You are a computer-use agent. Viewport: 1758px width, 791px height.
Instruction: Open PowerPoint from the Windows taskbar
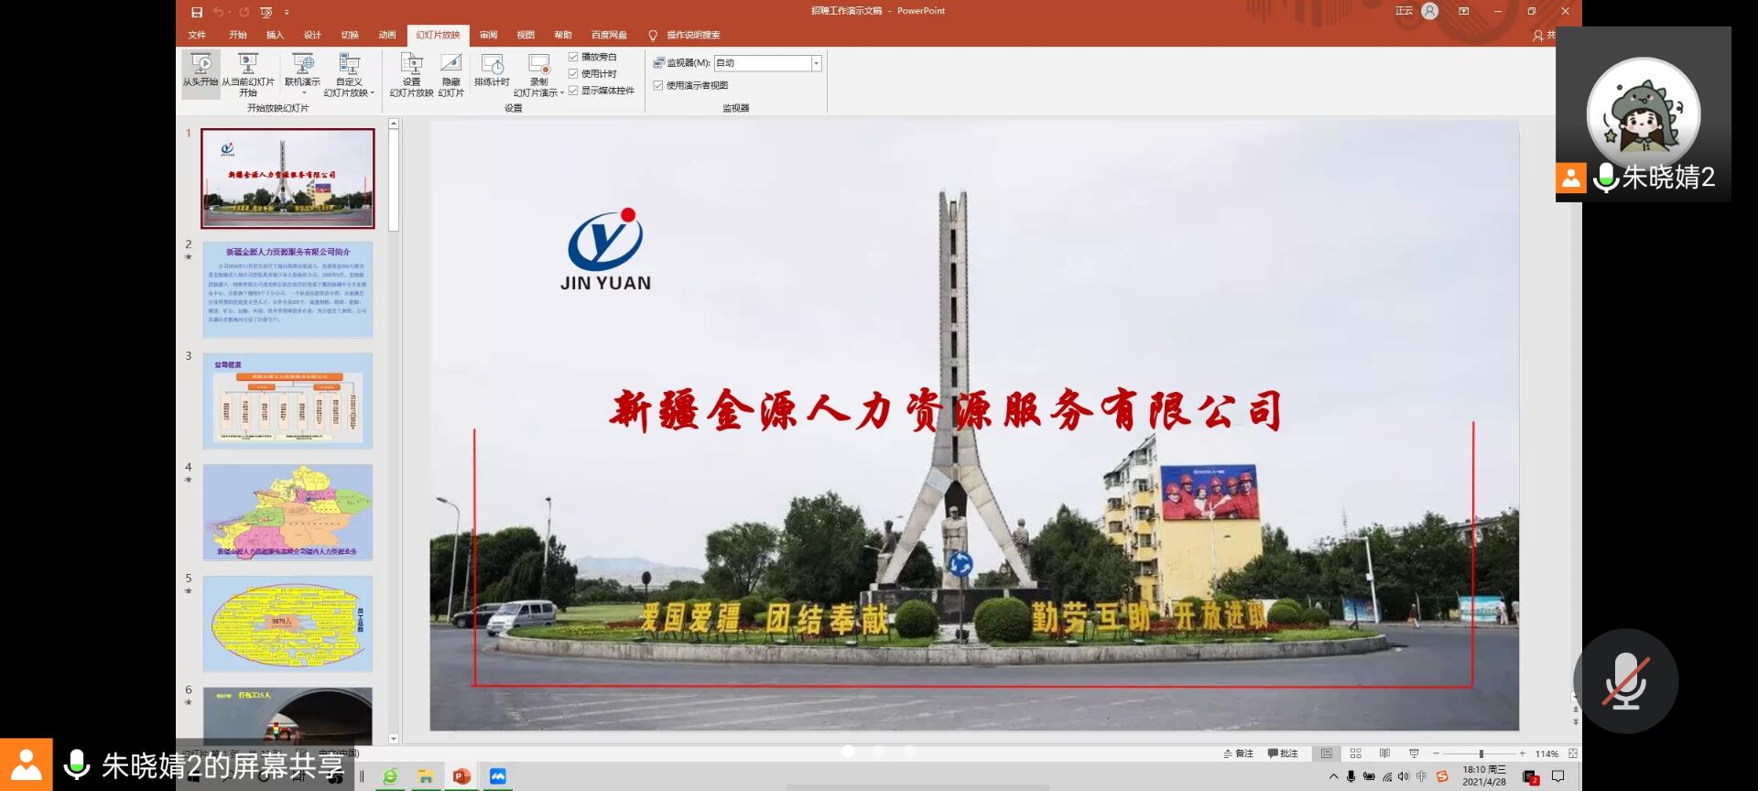click(461, 776)
